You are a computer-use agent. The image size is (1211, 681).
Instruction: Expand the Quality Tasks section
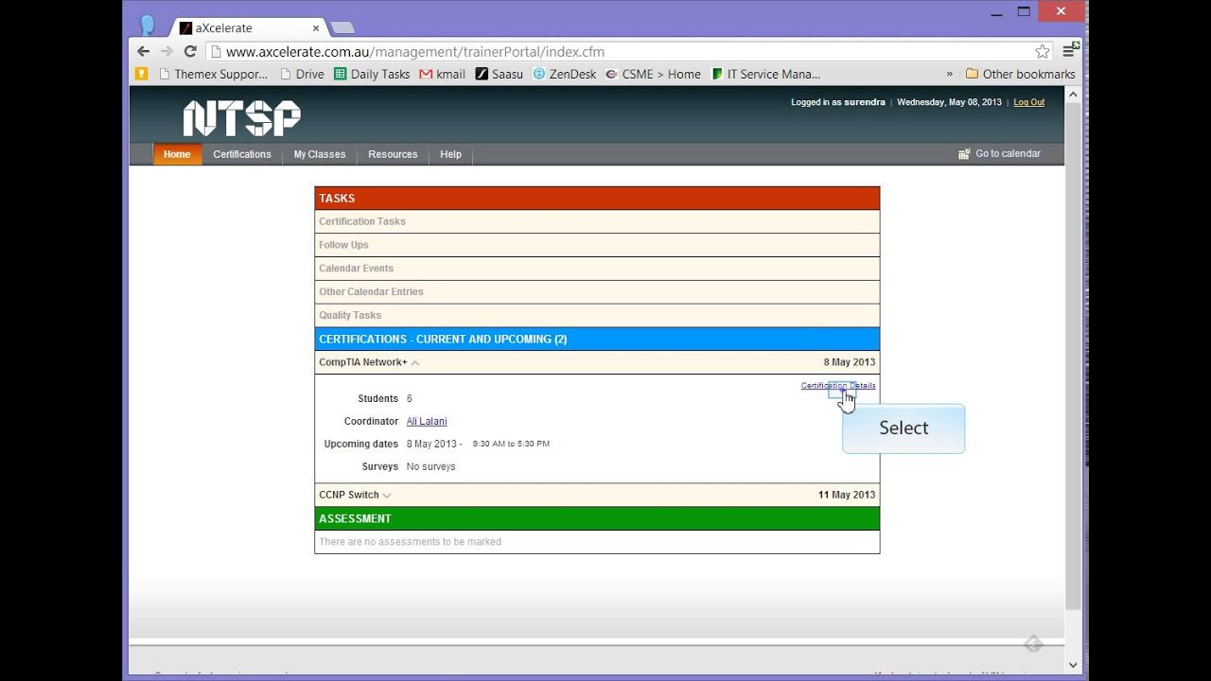click(597, 315)
